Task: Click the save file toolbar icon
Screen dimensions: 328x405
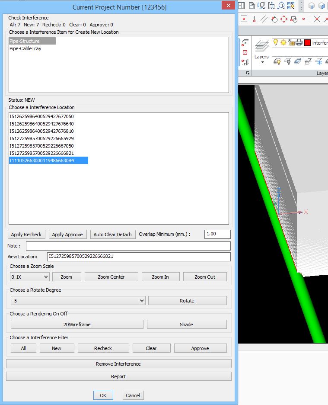Action: click(252, 6)
